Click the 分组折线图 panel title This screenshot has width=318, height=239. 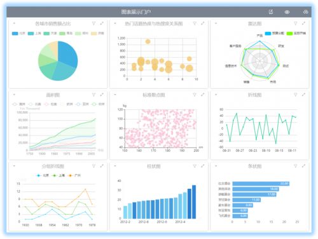click(x=53, y=166)
